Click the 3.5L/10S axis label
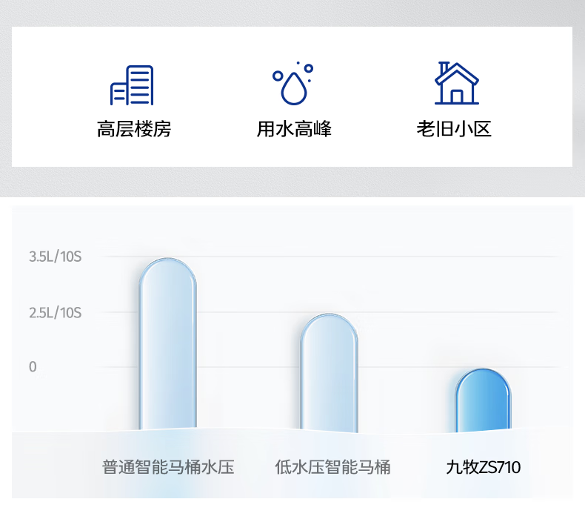The width and height of the screenshot is (585, 522). click(55, 257)
